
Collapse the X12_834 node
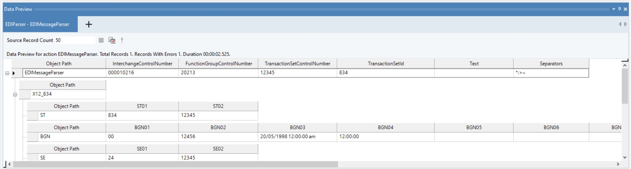tap(15, 94)
